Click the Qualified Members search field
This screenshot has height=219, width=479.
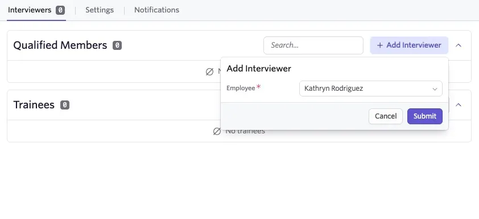[x=313, y=45]
